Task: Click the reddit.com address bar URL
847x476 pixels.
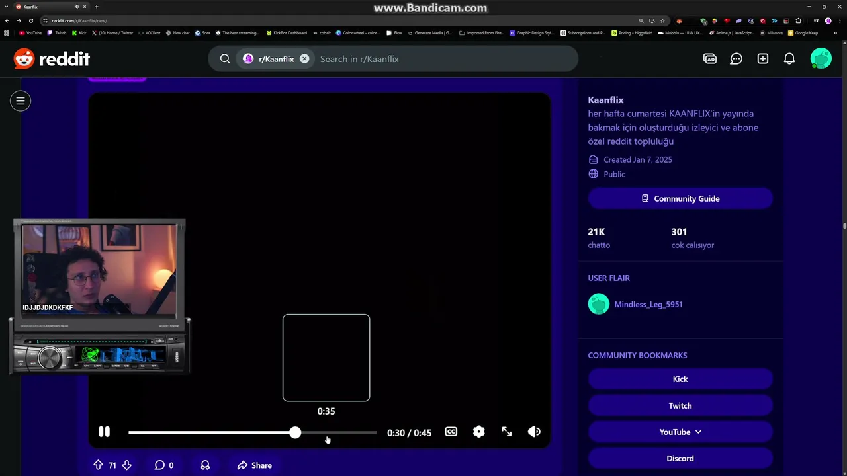Action: click(x=79, y=20)
